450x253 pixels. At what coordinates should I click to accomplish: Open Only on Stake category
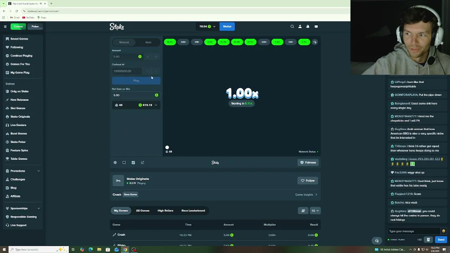[19, 91]
